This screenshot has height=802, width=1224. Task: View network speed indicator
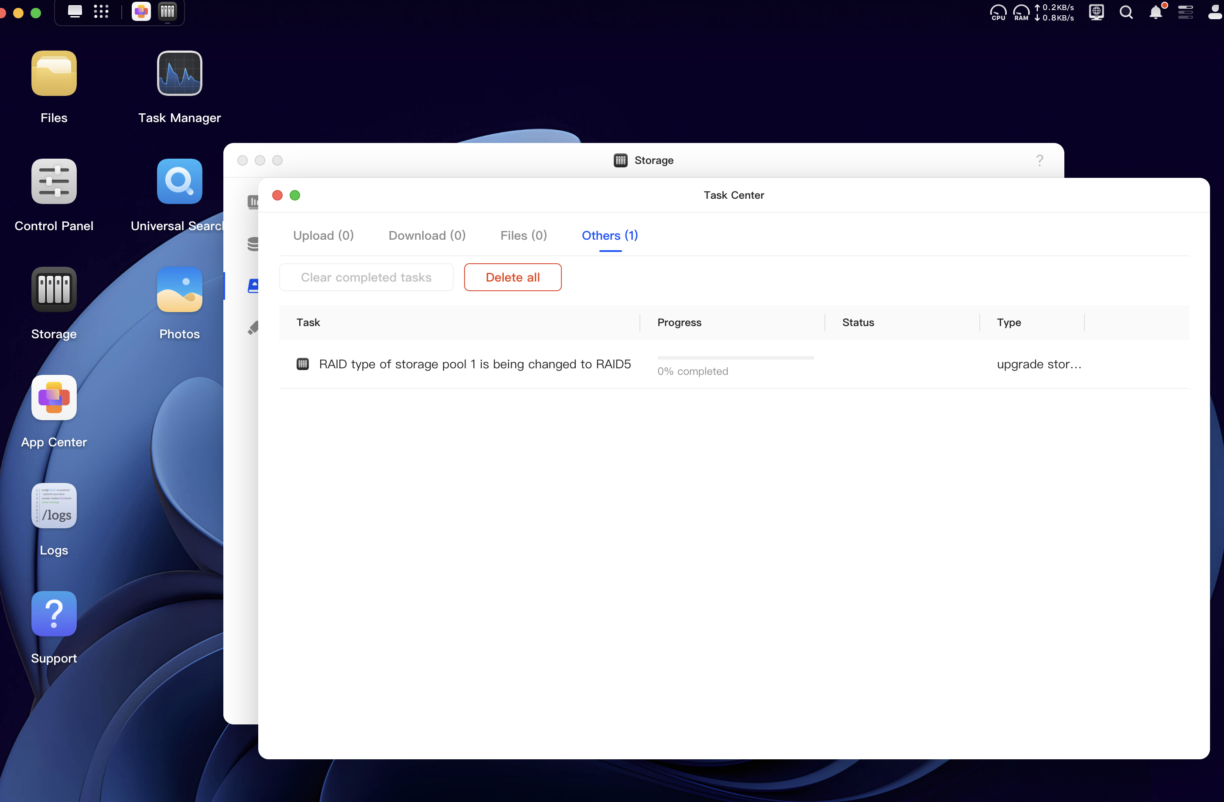pos(1054,12)
